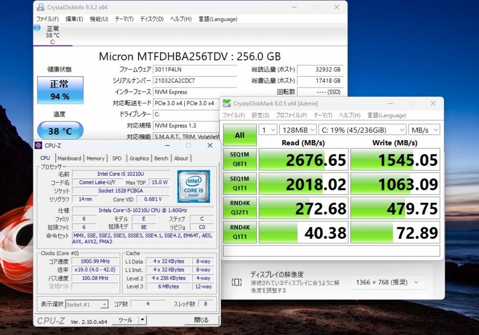The height and width of the screenshot is (335, 479).
Task: Click the display resolution icon in Settings
Action: (237, 282)
